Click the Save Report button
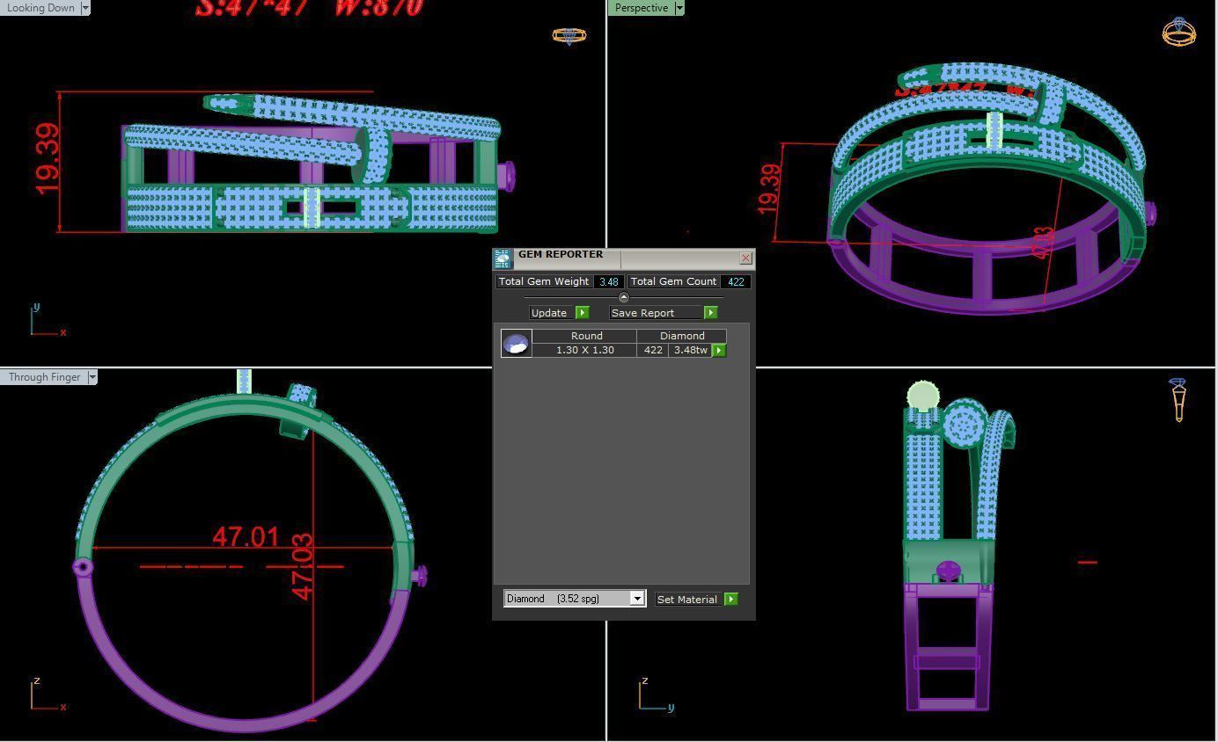 657,312
